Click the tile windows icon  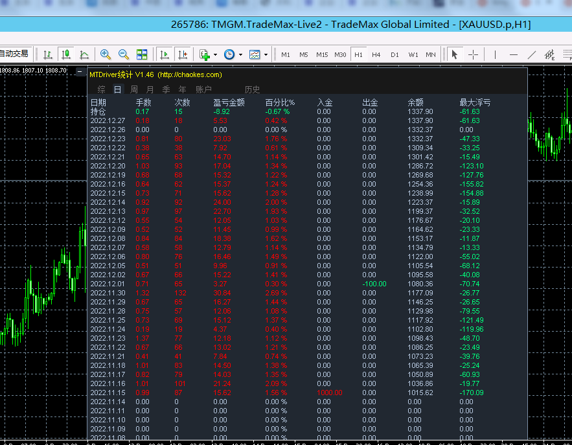point(142,54)
